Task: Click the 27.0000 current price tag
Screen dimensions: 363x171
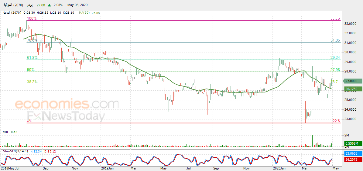Action: coord(352,81)
